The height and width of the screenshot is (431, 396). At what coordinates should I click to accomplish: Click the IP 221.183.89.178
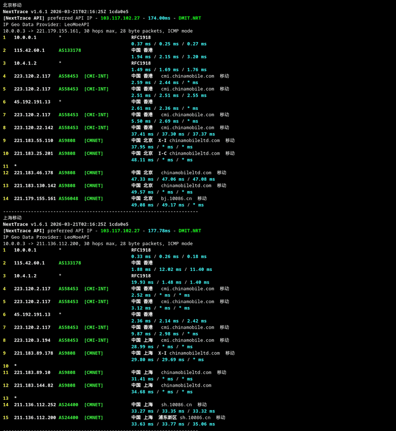[33, 353]
